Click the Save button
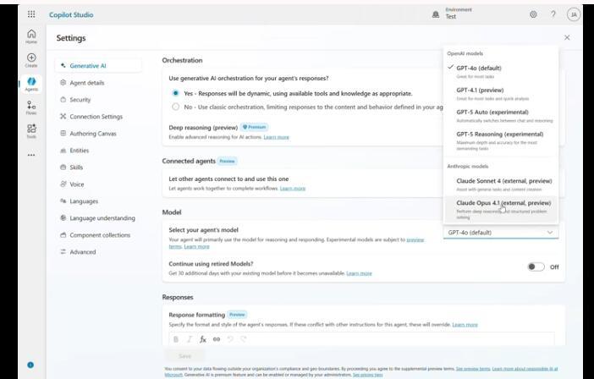 [184, 356]
